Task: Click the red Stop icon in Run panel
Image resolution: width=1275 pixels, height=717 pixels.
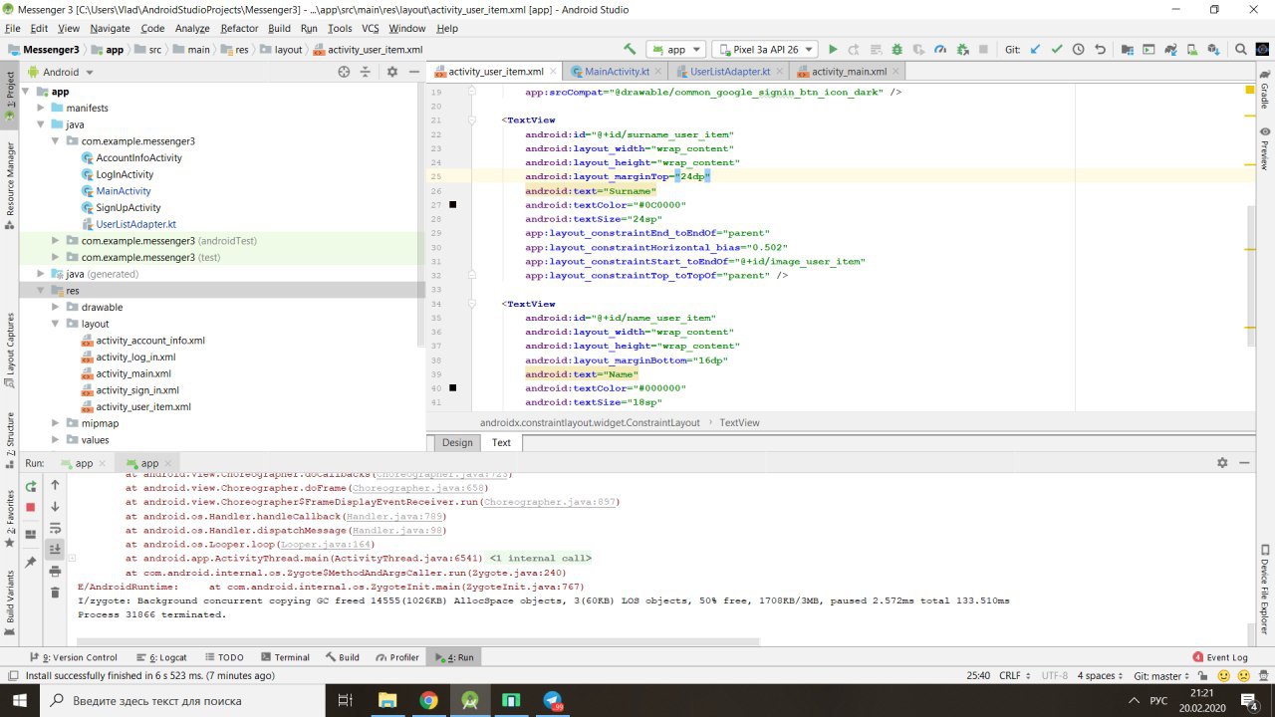Action: 31,507
